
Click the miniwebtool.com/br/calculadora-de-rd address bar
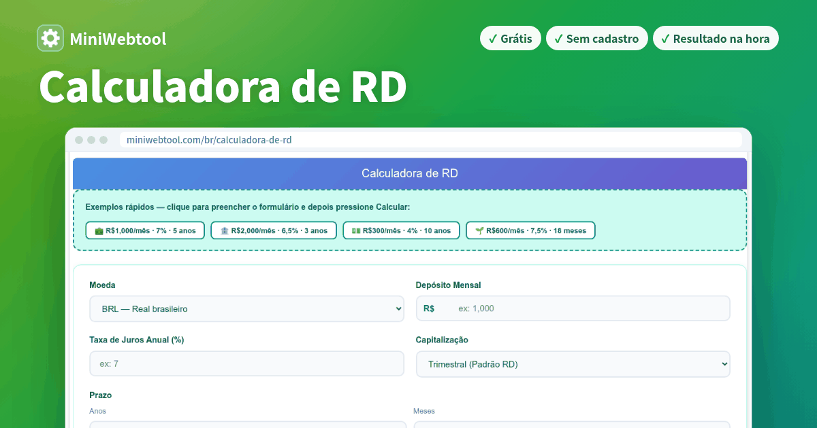pos(431,140)
